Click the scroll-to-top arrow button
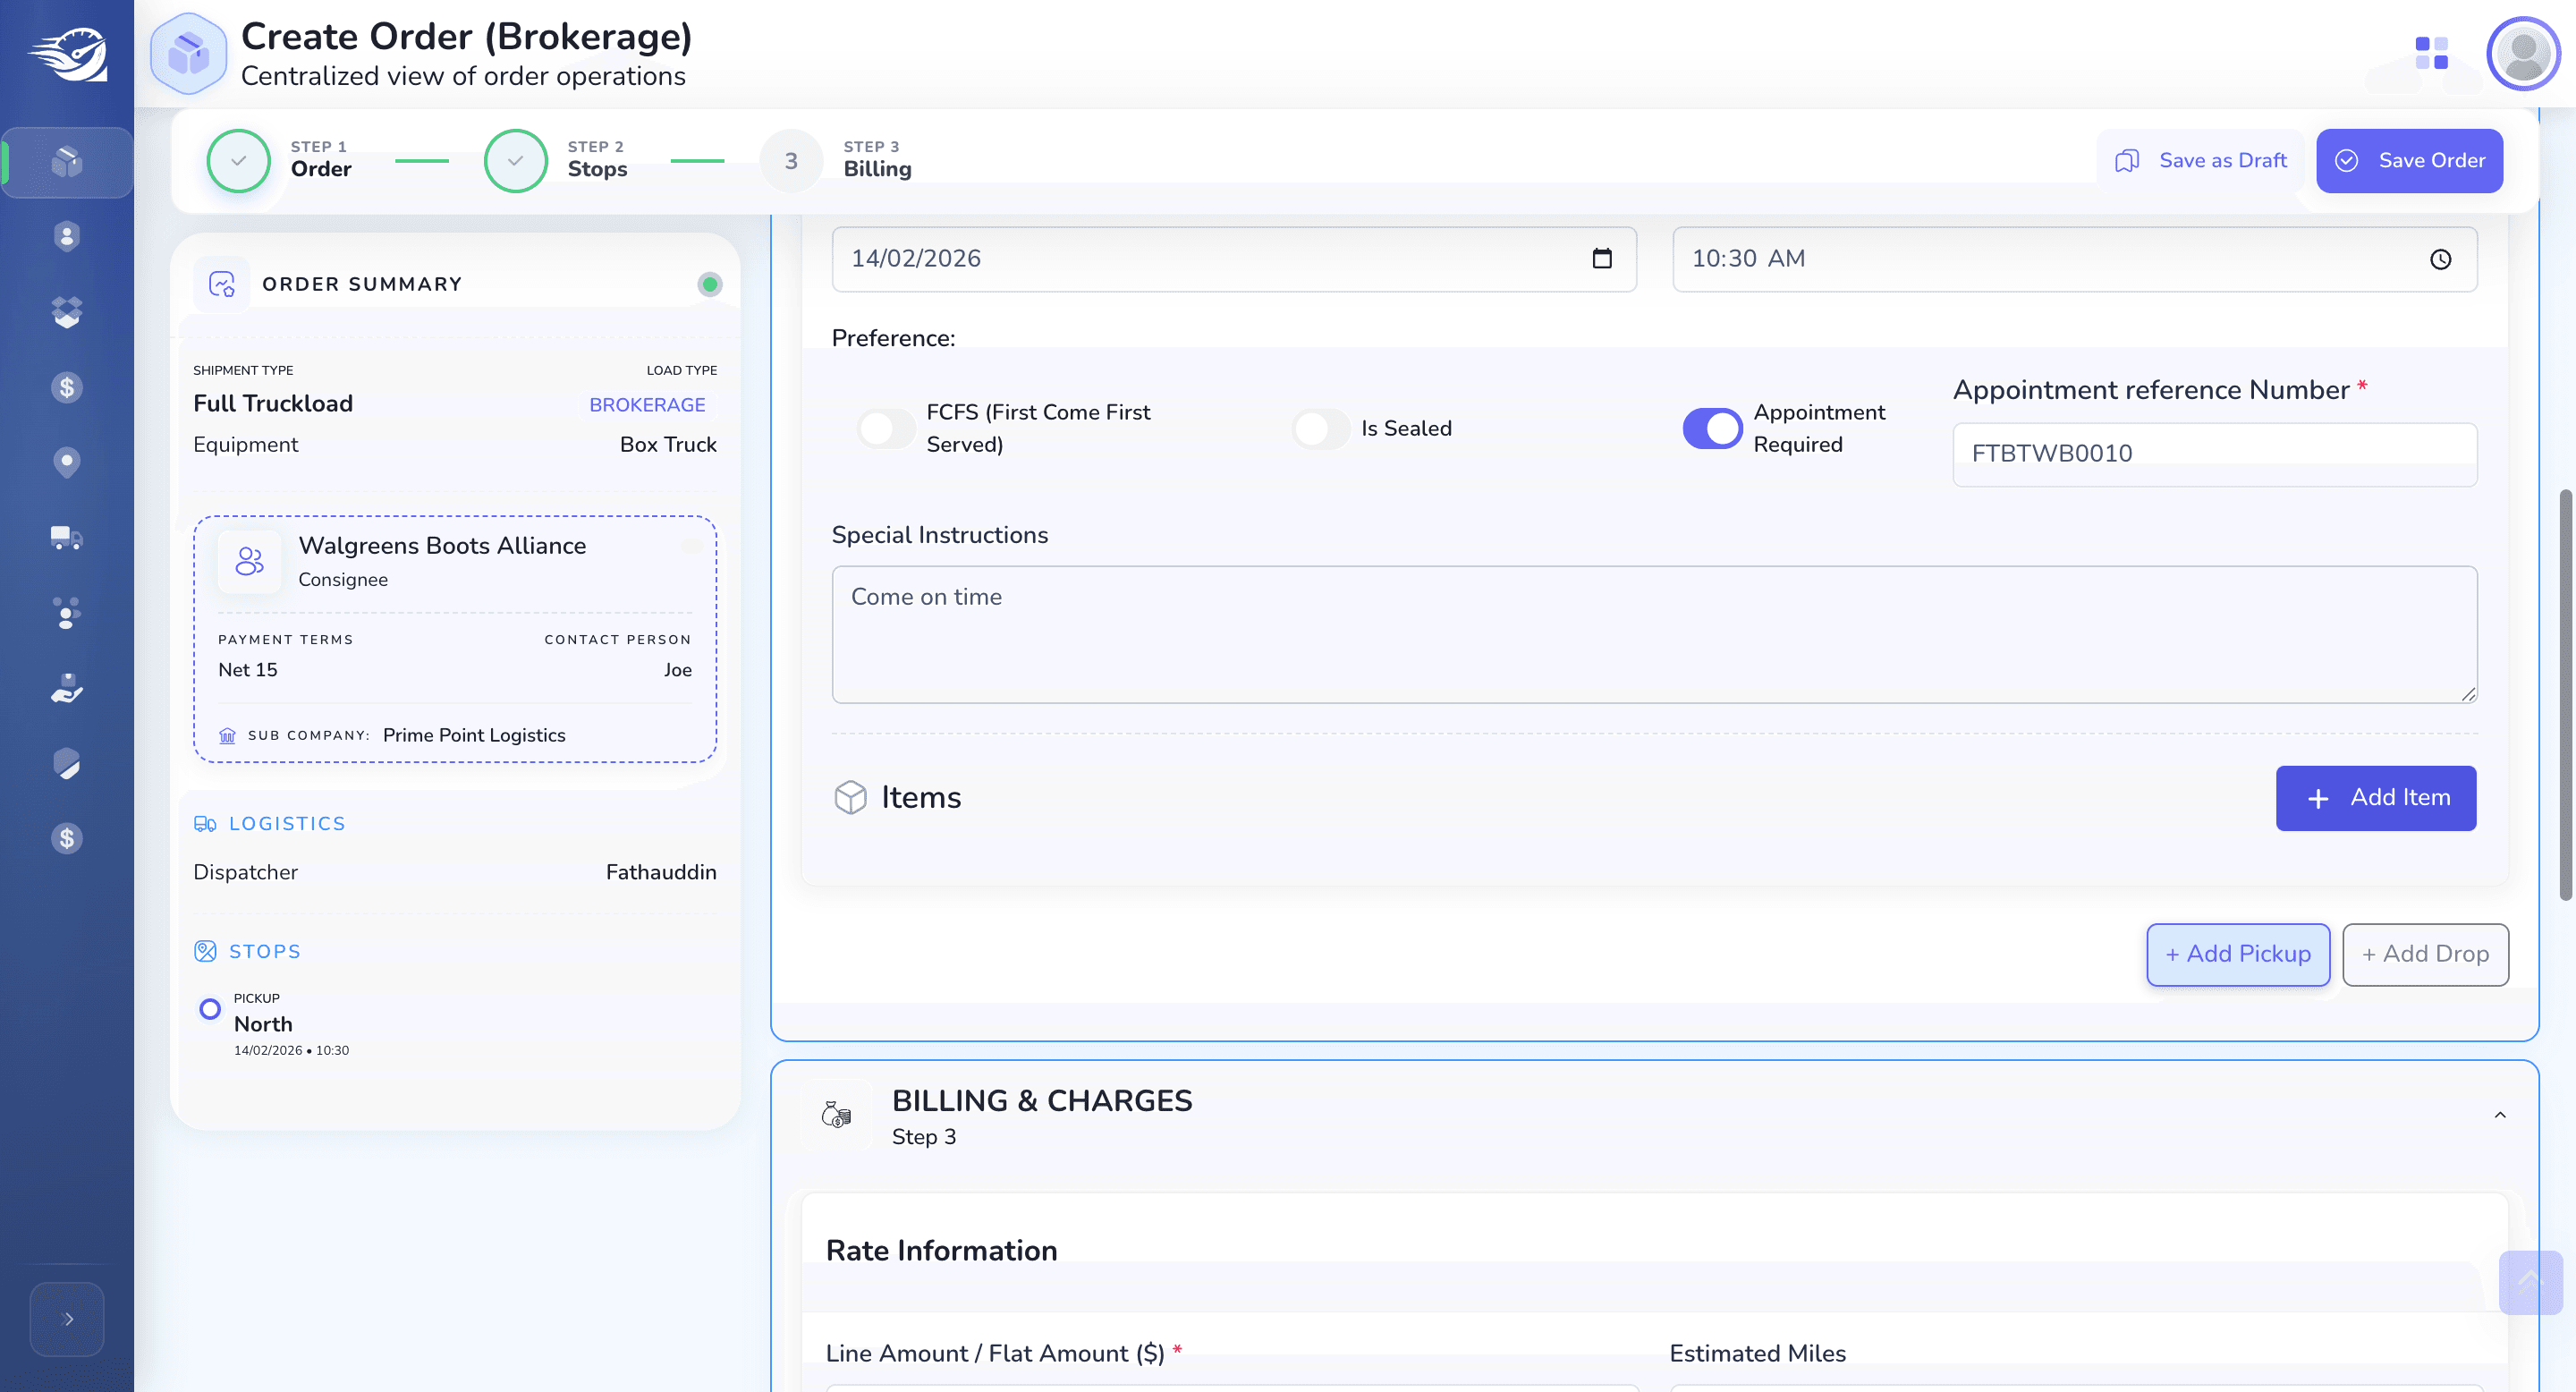This screenshot has width=2576, height=1392. pyautogui.click(x=2530, y=1282)
